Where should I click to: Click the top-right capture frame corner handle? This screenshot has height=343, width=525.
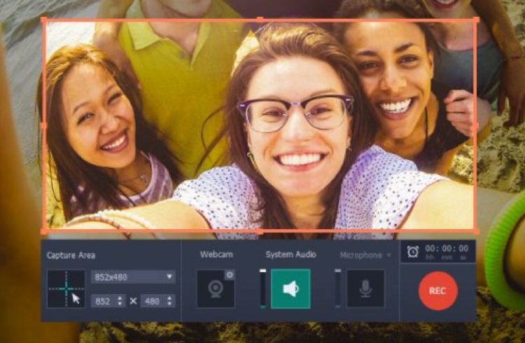click(x=476, y=20)
